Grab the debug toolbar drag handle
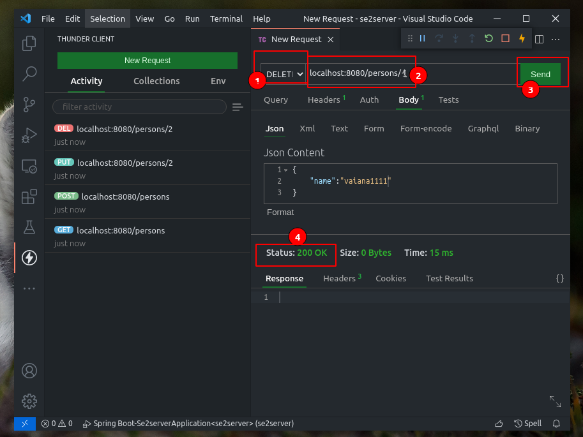The width and height of the screenshot is (583, 437). point(410,38)
